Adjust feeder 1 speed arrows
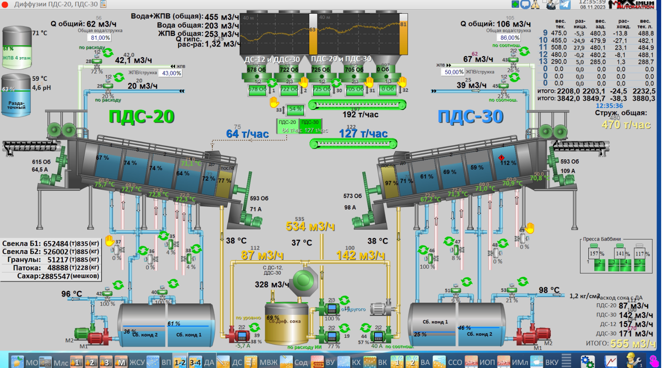Viewport: 662px width, 368px height. [270, 90]
